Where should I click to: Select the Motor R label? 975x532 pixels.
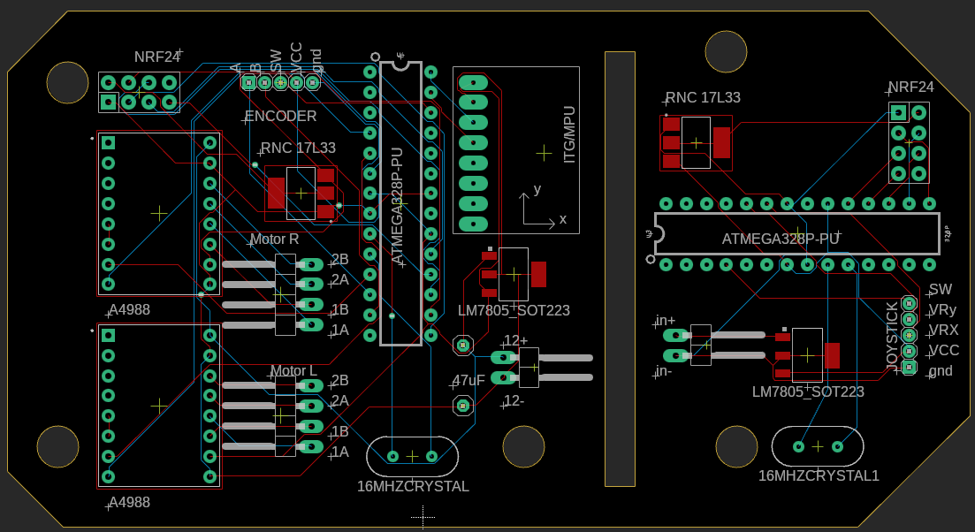[274, 239]
